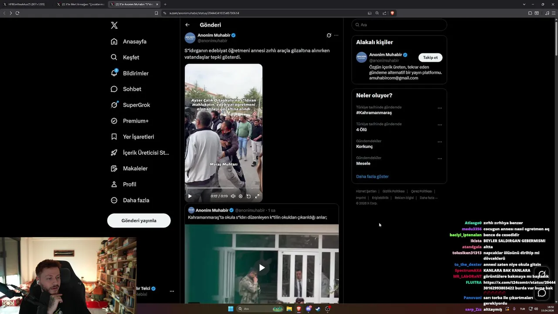Play the quoted post video

pyautogui.click(x=262, y=268)
